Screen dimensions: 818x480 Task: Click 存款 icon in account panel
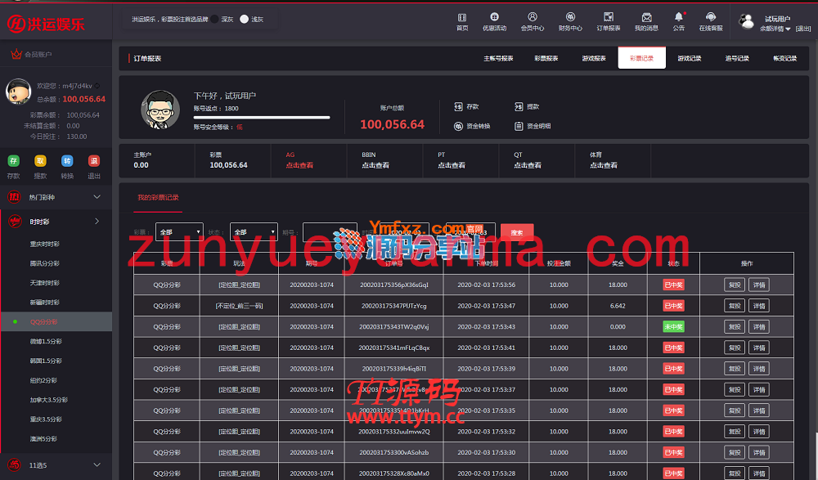[x=458, y=106]
